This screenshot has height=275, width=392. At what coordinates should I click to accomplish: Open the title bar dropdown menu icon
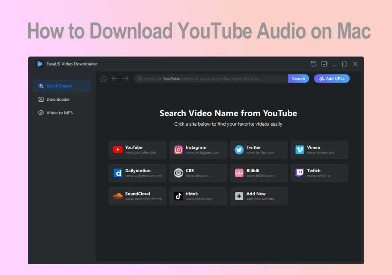pyautogui.click(x=324, y=64)
